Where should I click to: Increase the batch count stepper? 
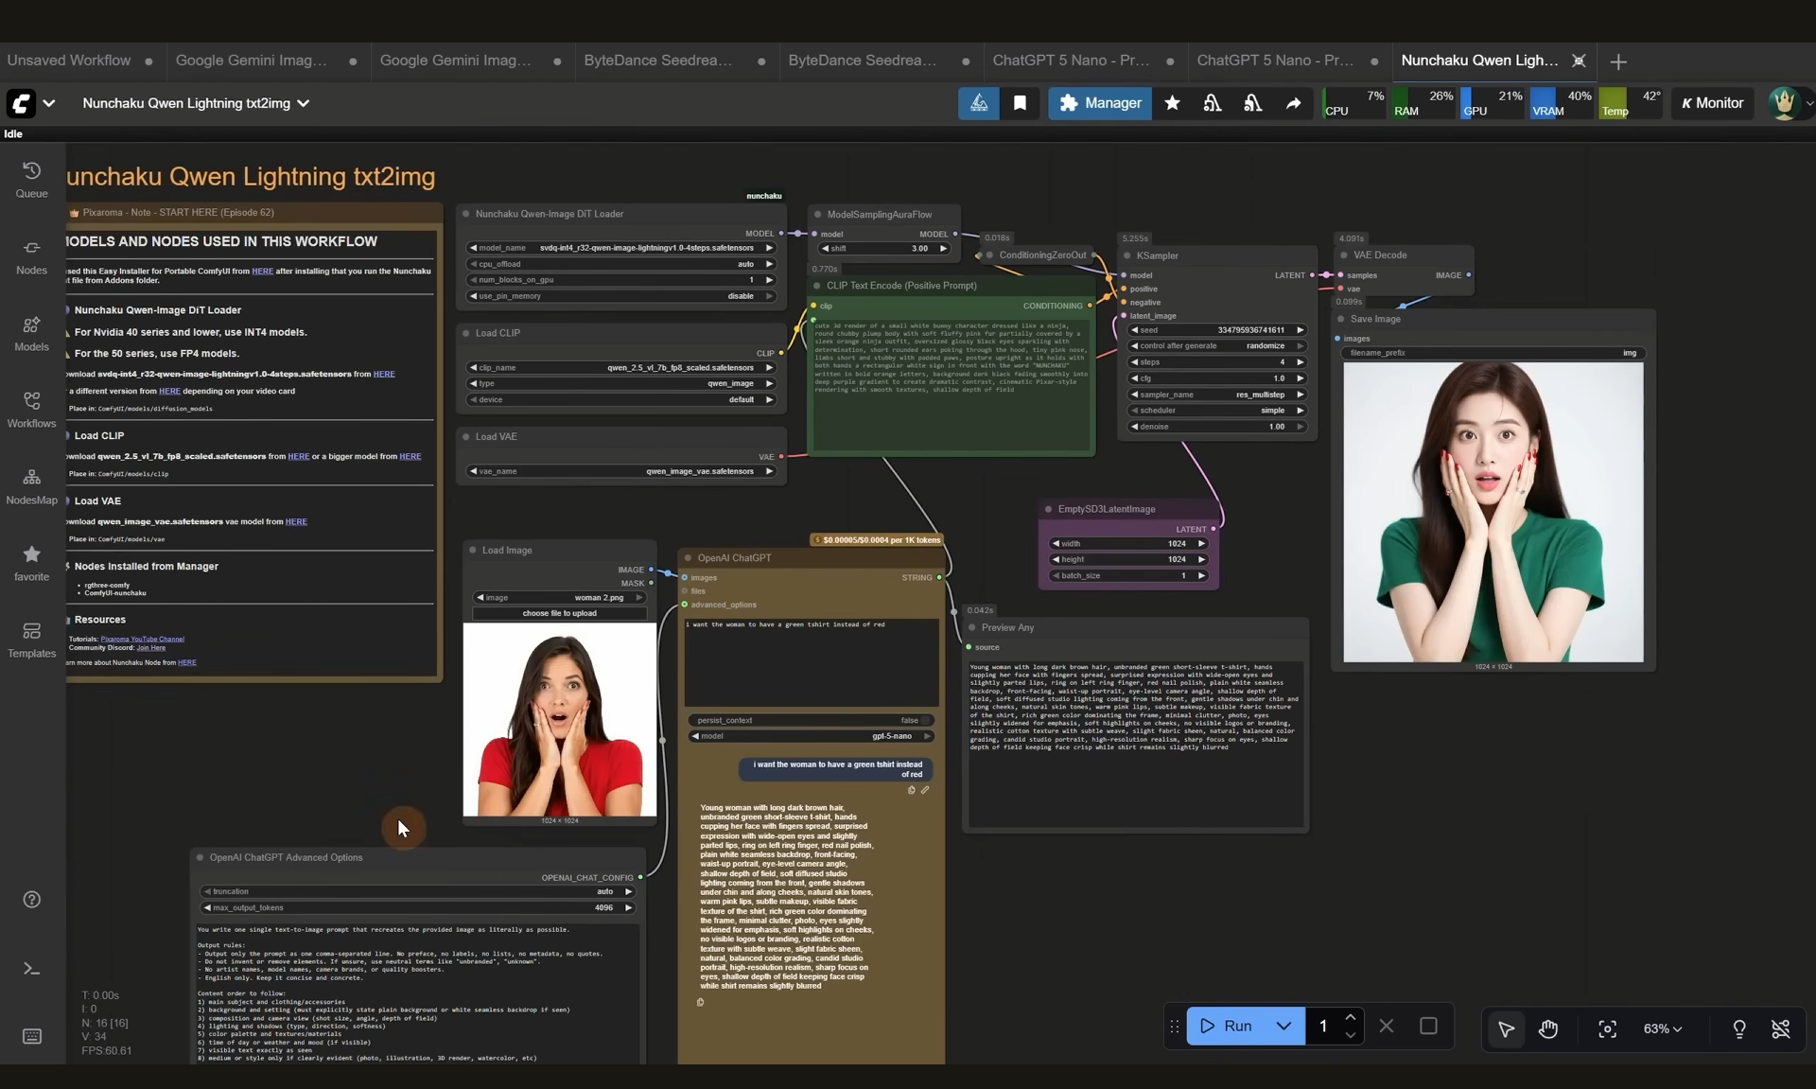pyautogui.click(x=1350, y=1017)
